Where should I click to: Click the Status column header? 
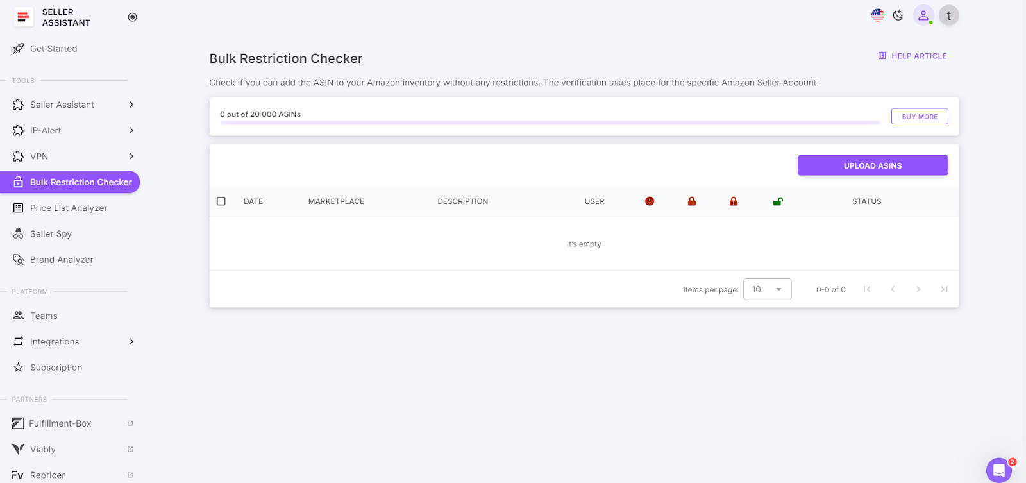coord(867,201)
